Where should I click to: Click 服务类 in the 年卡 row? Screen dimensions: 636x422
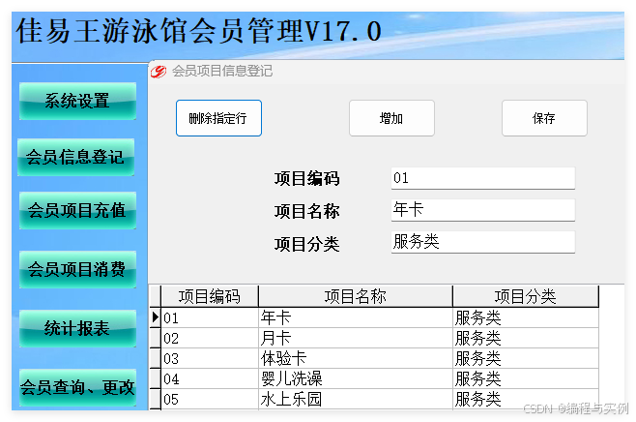tap(526, 317)
